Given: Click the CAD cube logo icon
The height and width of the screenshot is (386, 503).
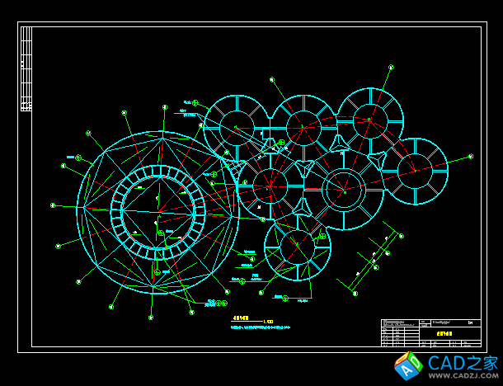Looking at the screenshot, I should tap(408, 364).
